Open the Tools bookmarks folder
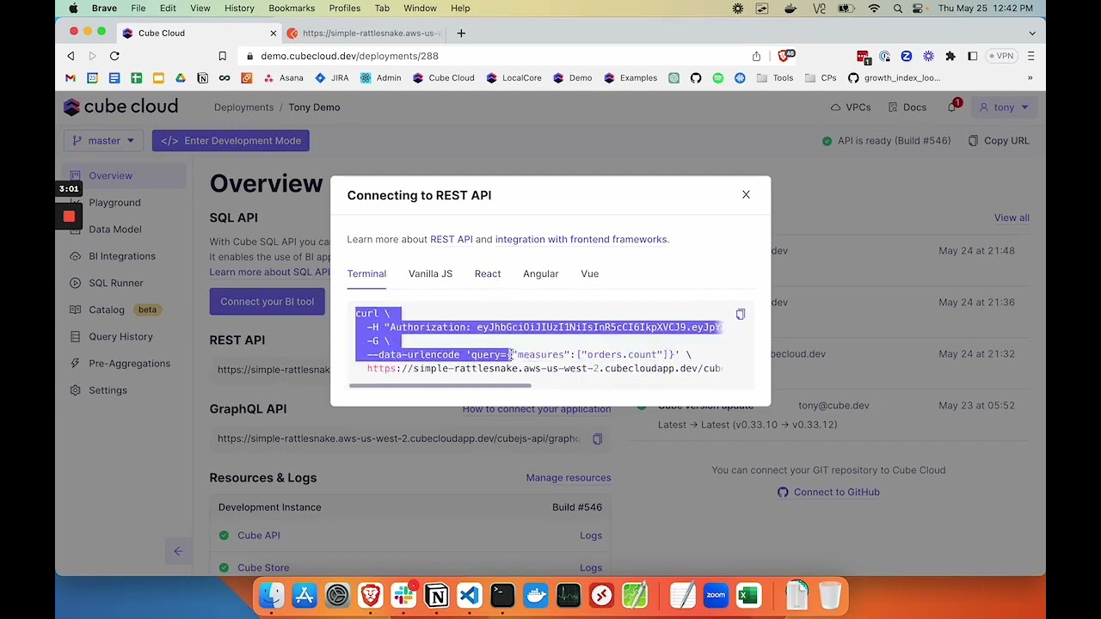The height and width of the screenshot is (619, 1101). pyautogui.click(x=774, y=78)
